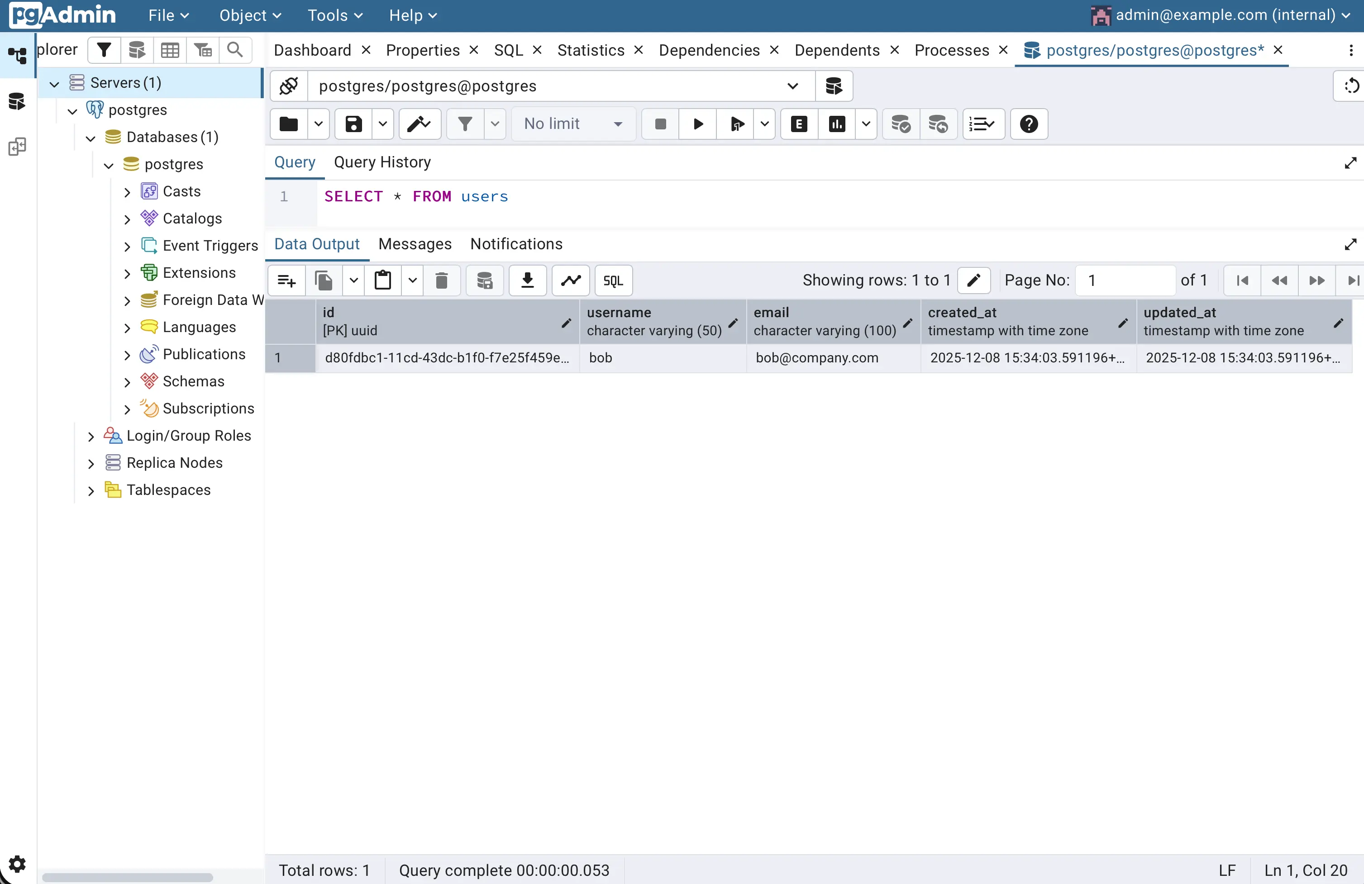1364x884 pixels.
Task: Collapse the Databases tree node
Action: click(x=91, y=138)
